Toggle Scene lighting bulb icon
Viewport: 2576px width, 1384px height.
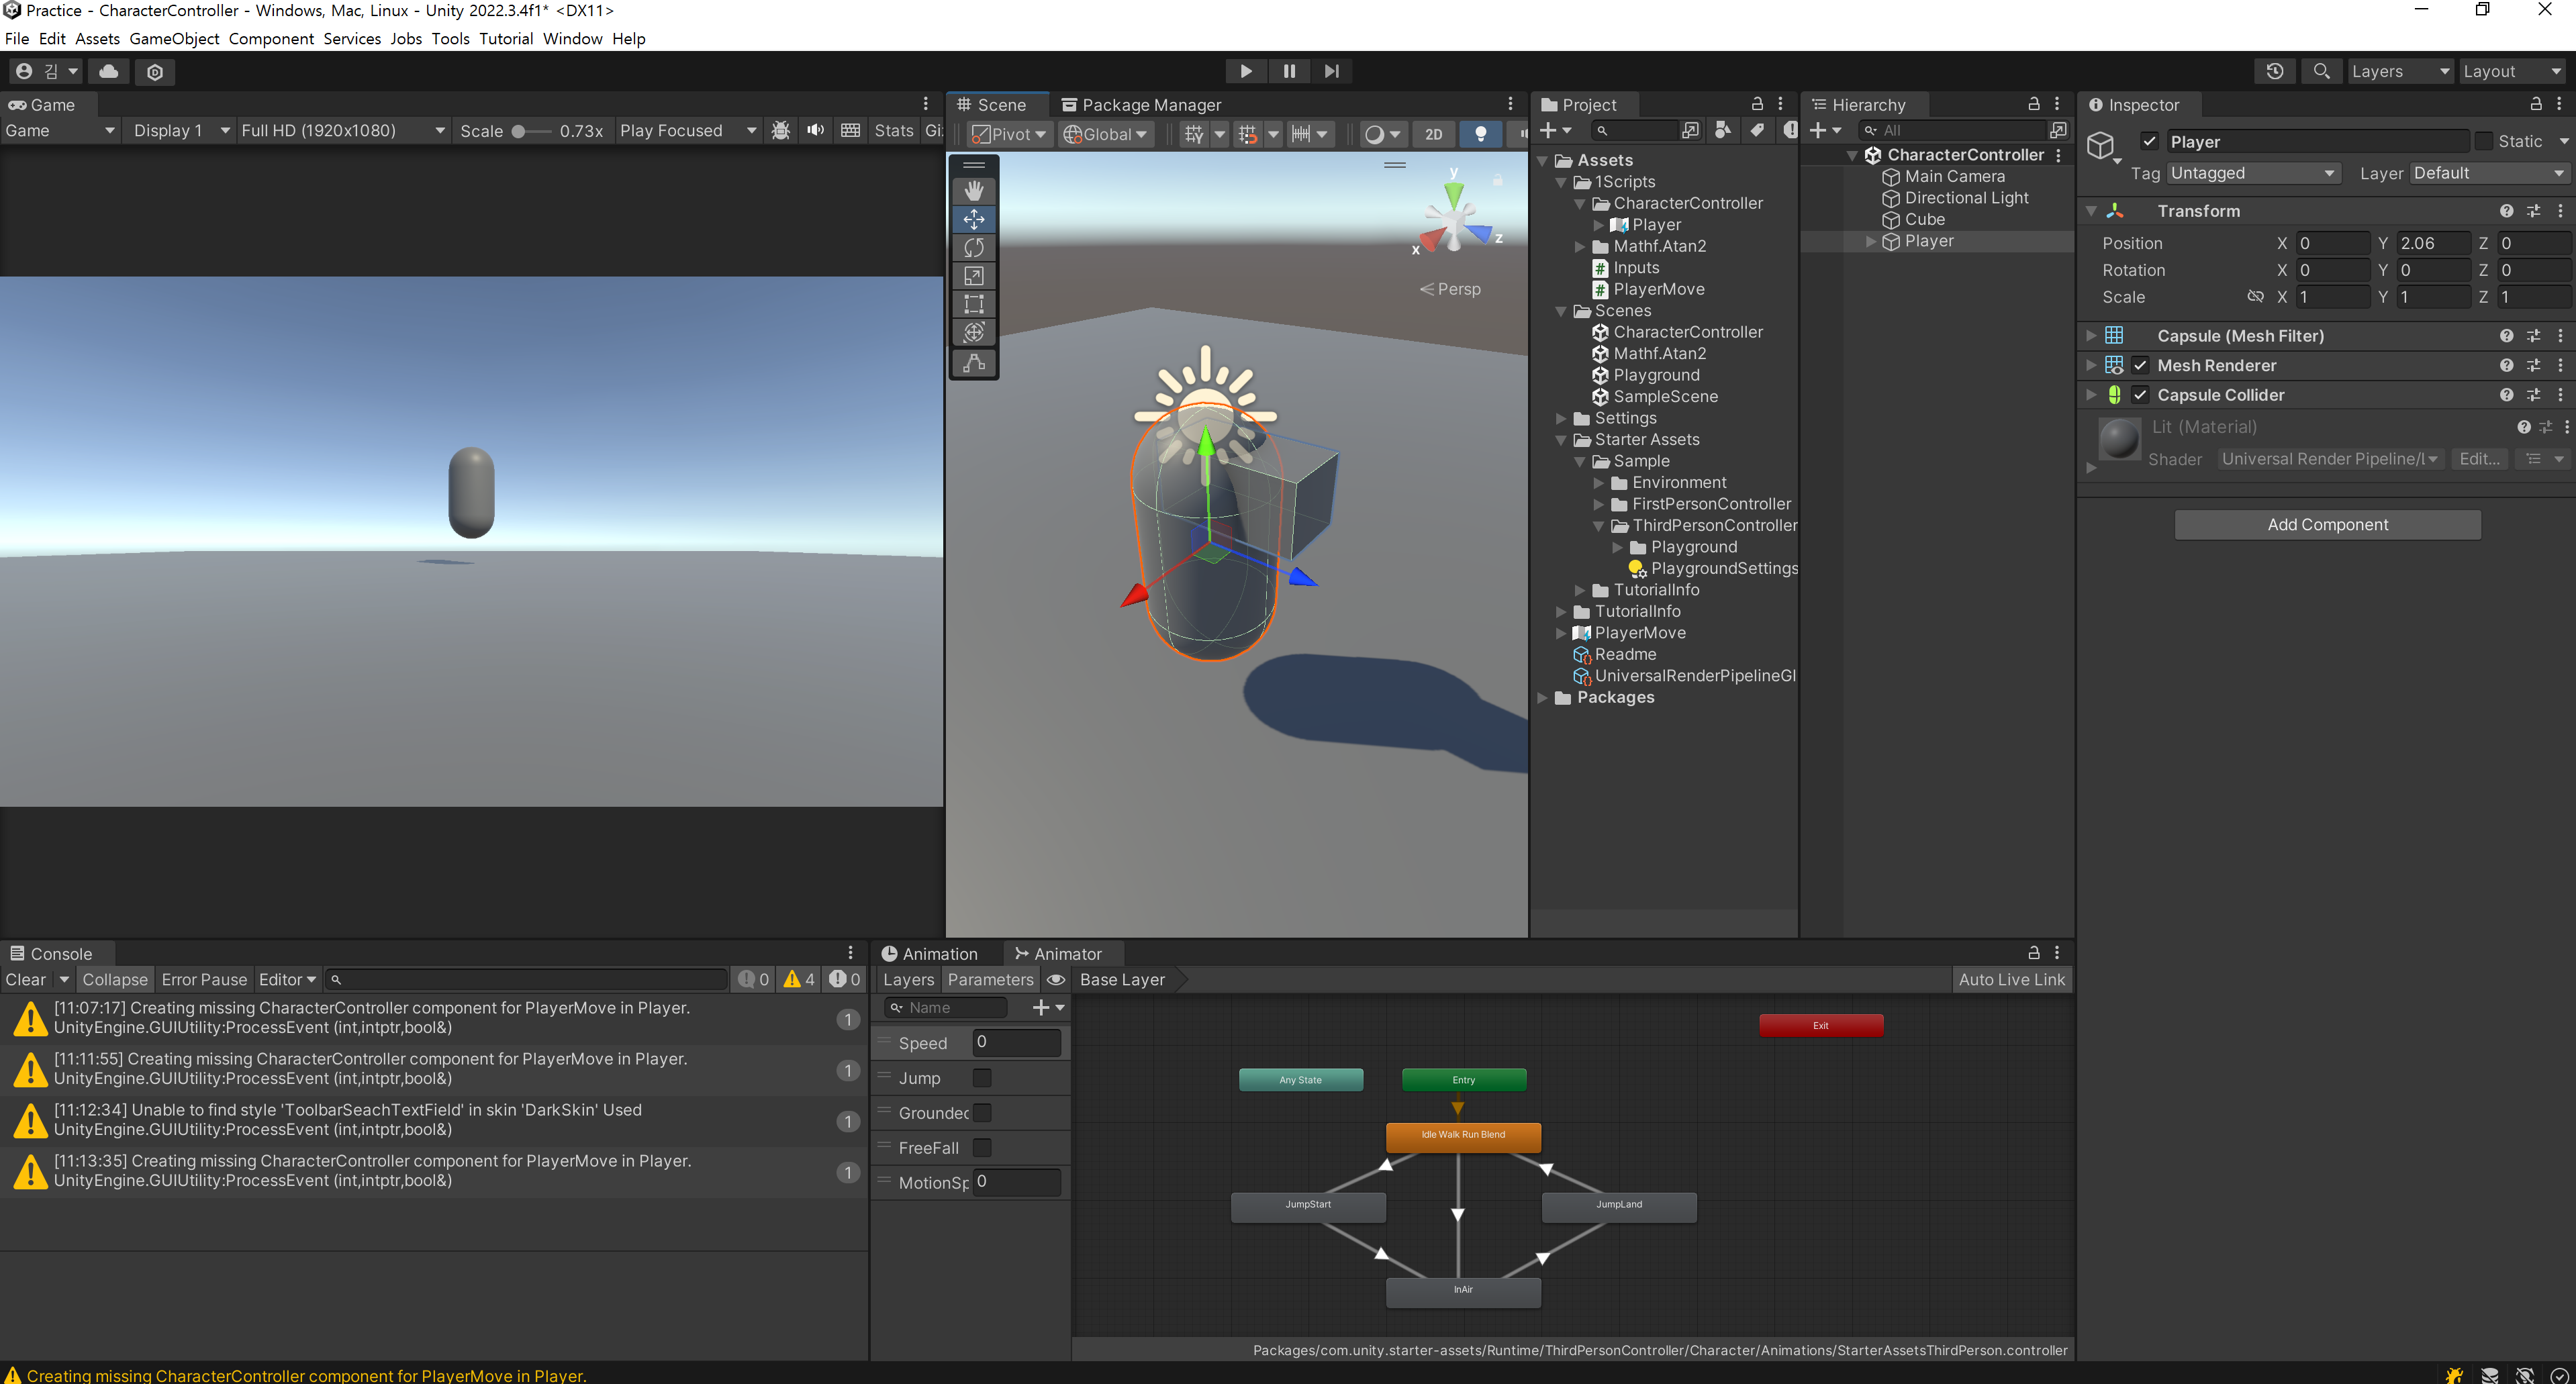point(1480,134)
